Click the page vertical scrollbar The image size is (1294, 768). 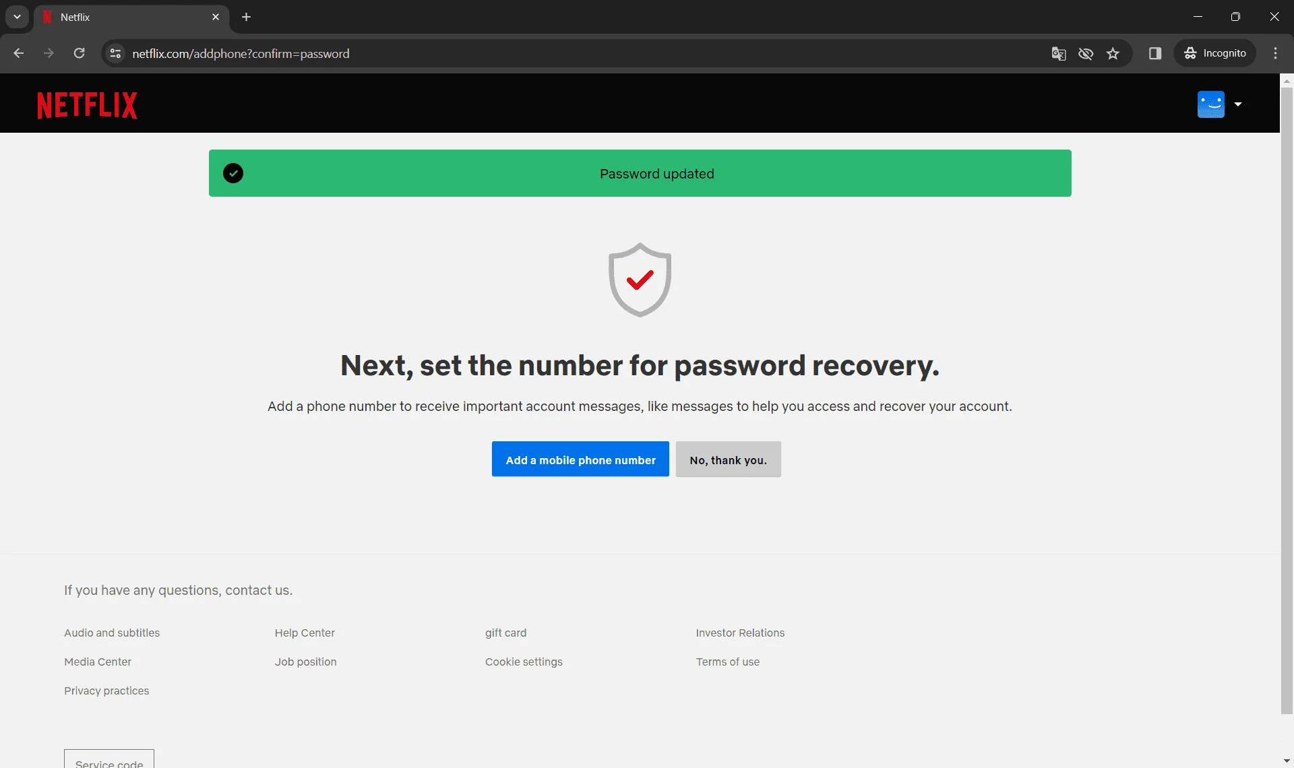(1287, 400)
